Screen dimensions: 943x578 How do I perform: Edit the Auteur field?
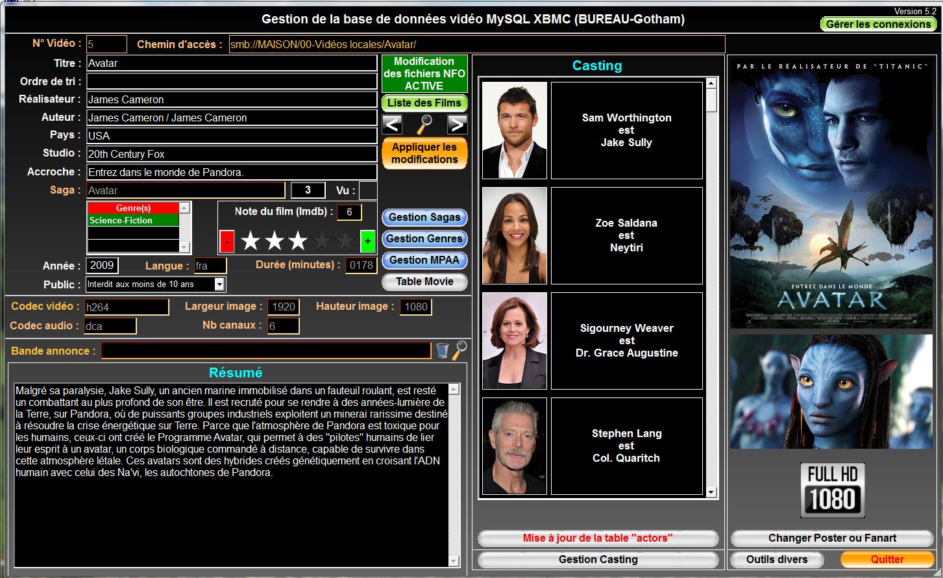[x=232, y=118]
